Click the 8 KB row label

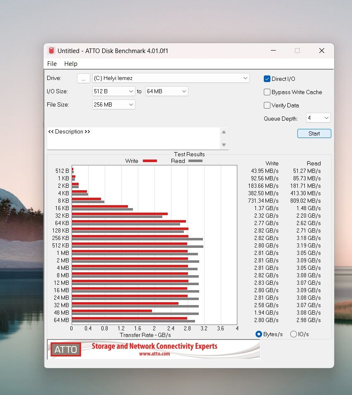63,201
